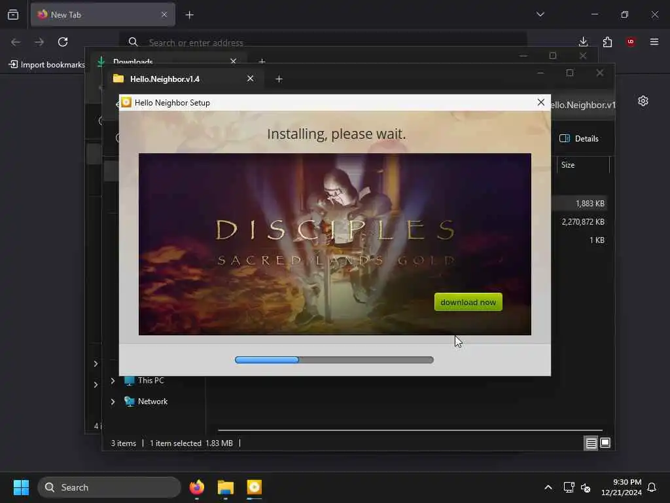Click the muted volume tray icon
Screen dimensions: 670x503
point(586,487)
